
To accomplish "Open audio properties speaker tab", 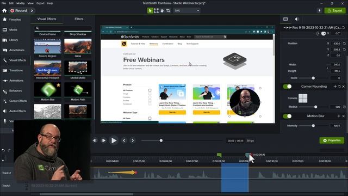I will tap(297, 19).
